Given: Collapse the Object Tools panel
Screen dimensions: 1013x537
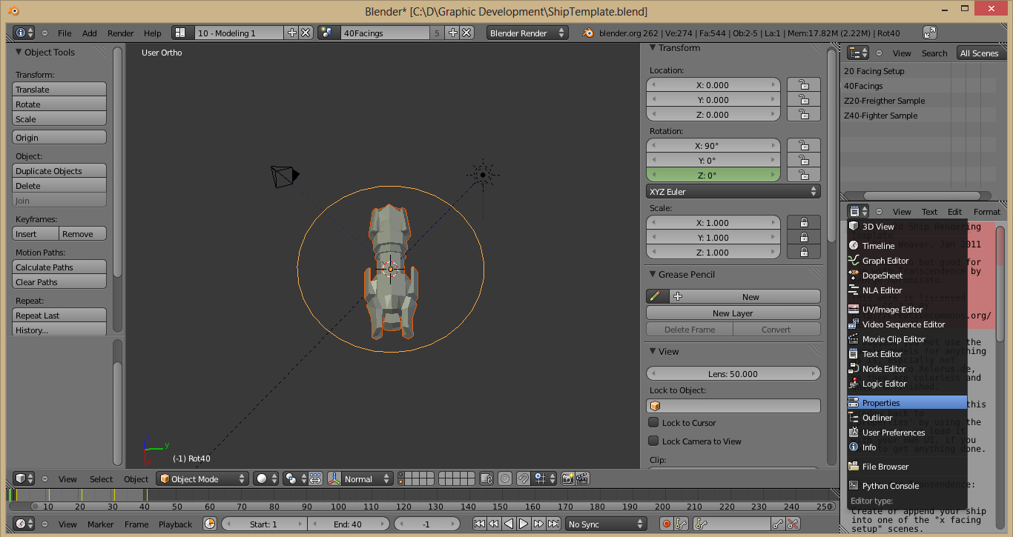Looking at the screenshot, I should (19, 52).
